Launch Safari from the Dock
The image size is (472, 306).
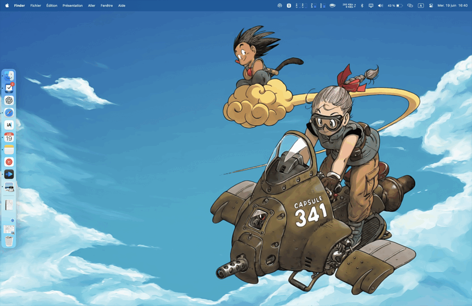pos(9,112)
